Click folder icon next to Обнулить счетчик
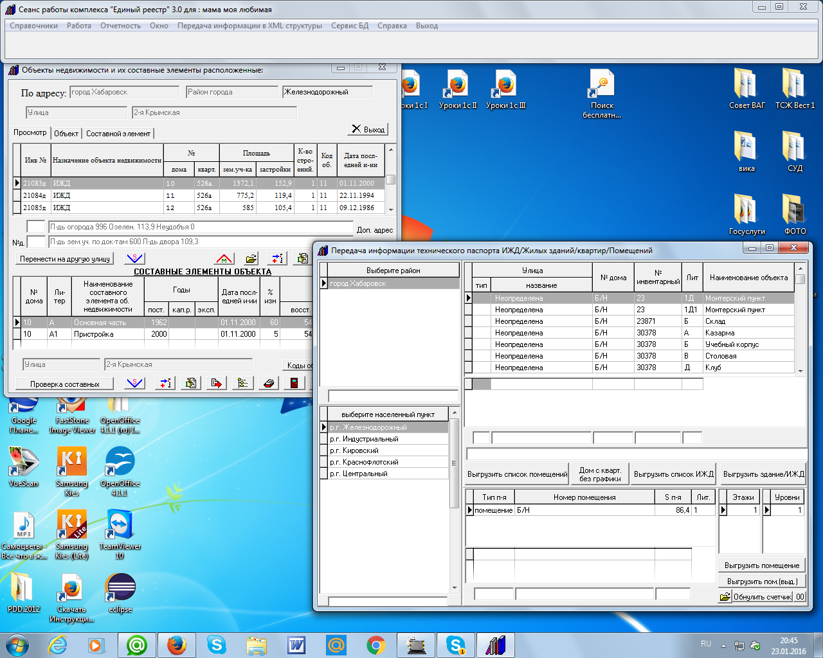The image size is (823, 658). [x=725, y=597]
